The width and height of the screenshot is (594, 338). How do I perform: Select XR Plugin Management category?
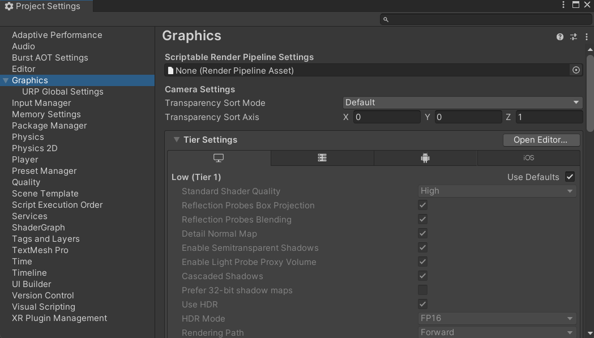click(59, 318)
